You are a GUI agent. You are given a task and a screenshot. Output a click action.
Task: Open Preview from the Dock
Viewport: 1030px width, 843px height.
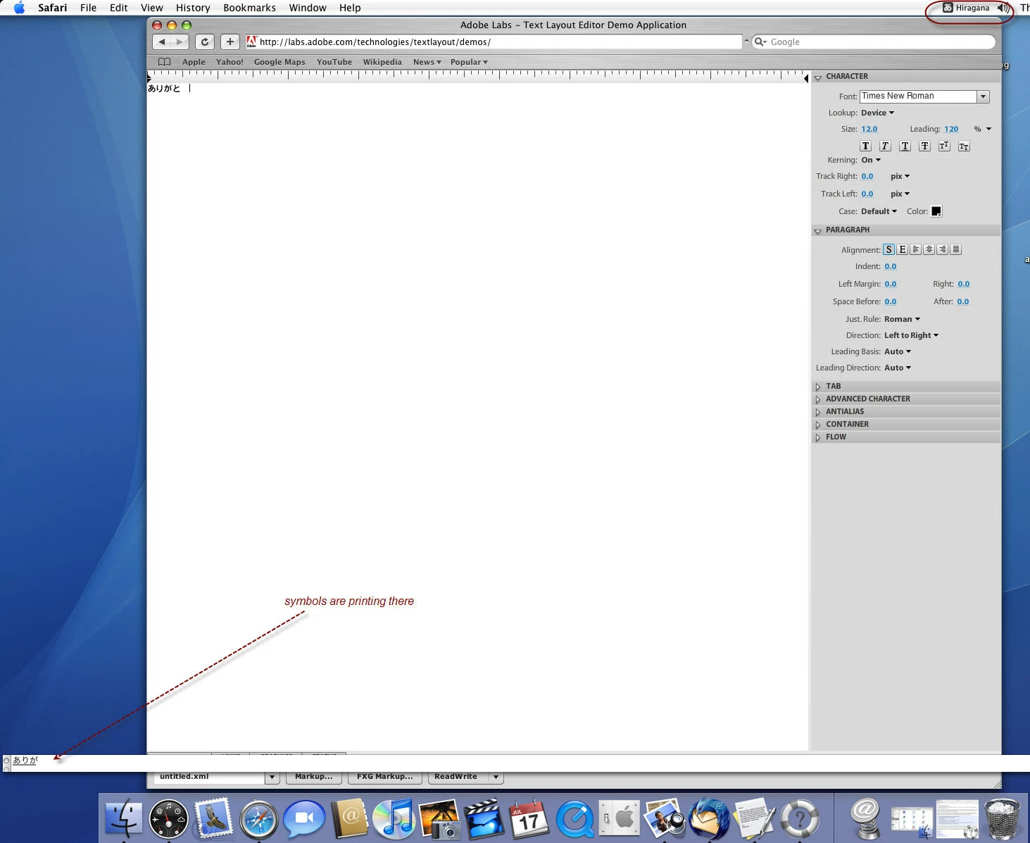tap(665, 818)
